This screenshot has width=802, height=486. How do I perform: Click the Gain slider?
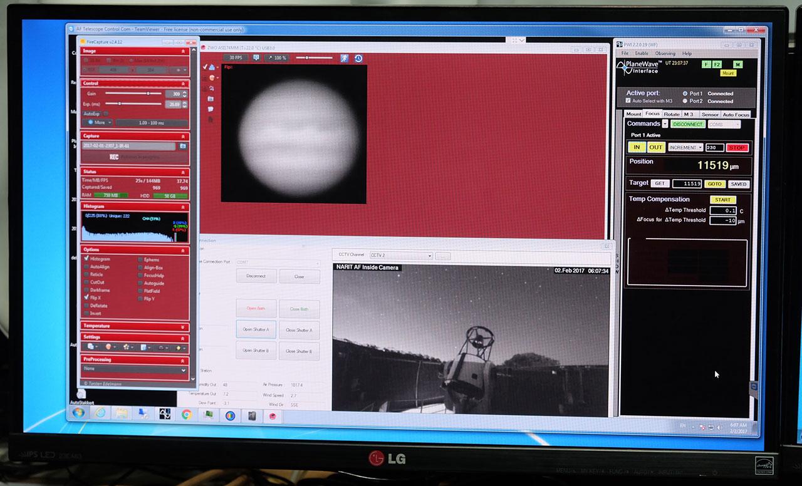133,93
